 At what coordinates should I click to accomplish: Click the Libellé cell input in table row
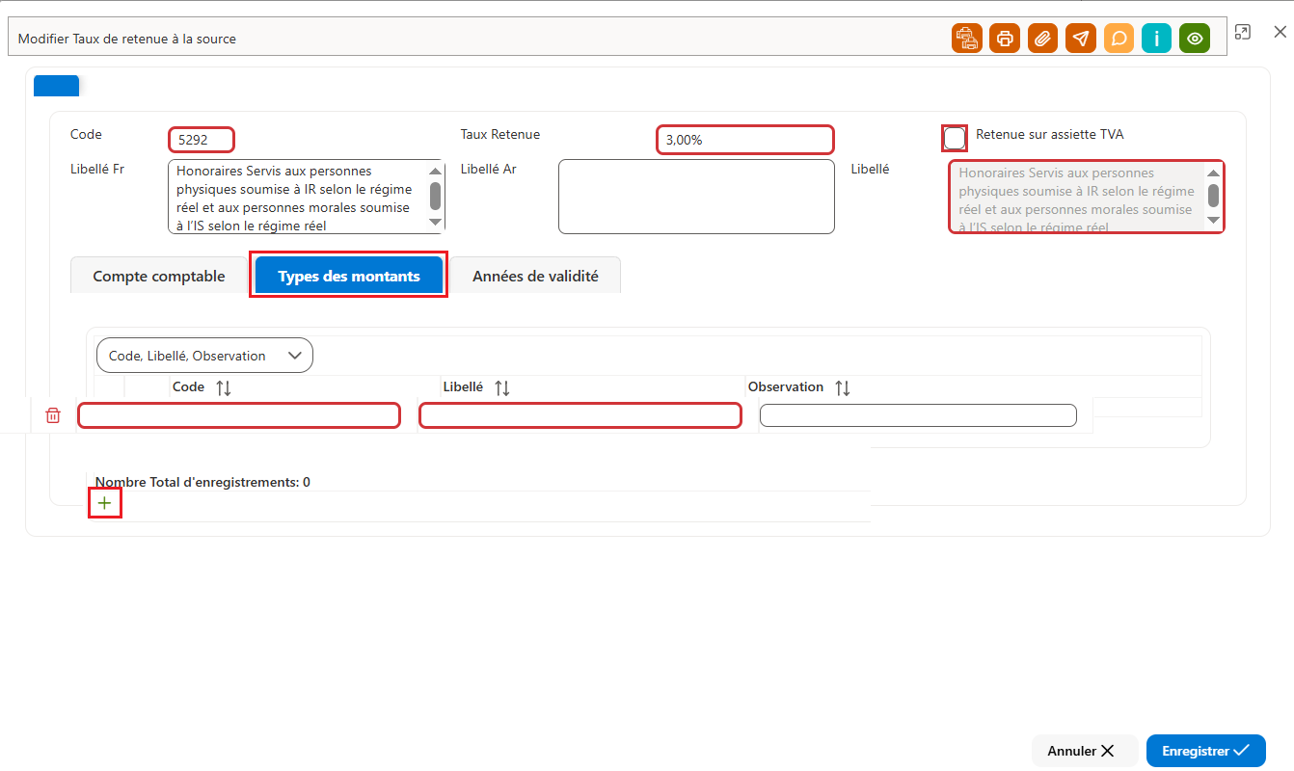tap(580, 415)
